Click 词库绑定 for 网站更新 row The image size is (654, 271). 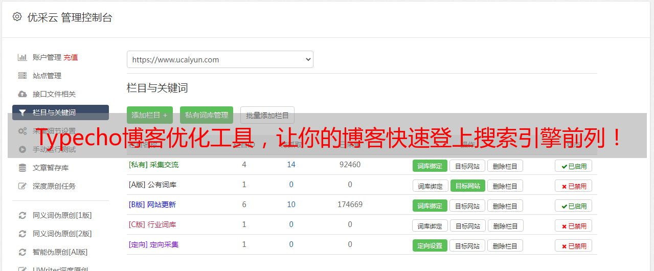430,206
